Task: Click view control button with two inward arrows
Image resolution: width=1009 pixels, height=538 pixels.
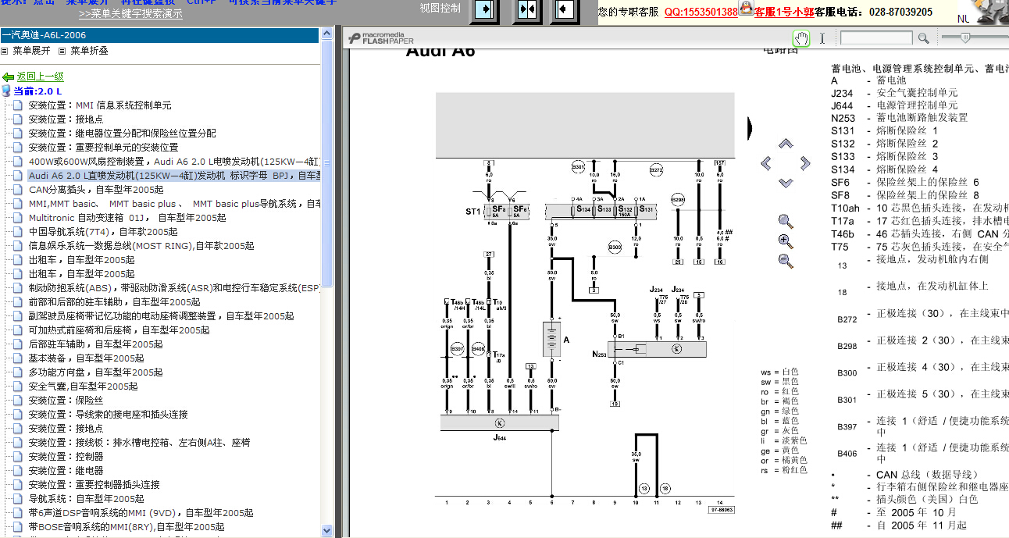Action: click(527, 10)
